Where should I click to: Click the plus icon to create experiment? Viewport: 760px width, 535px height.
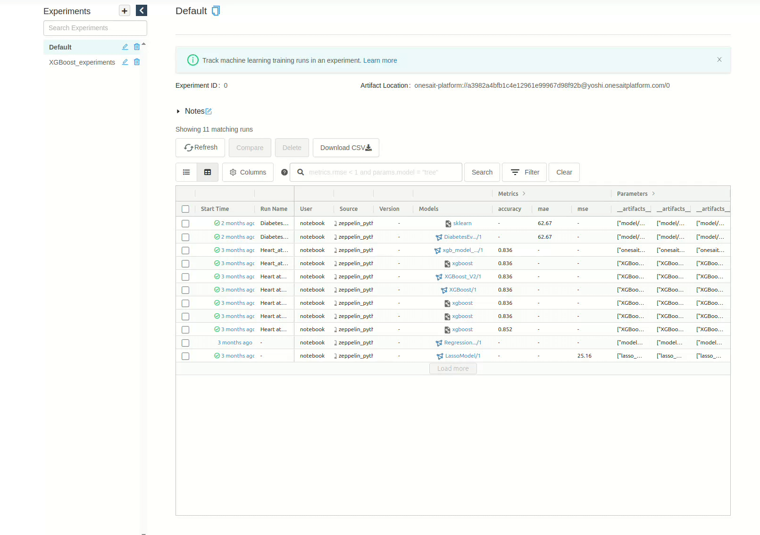[x=125, y=11]
